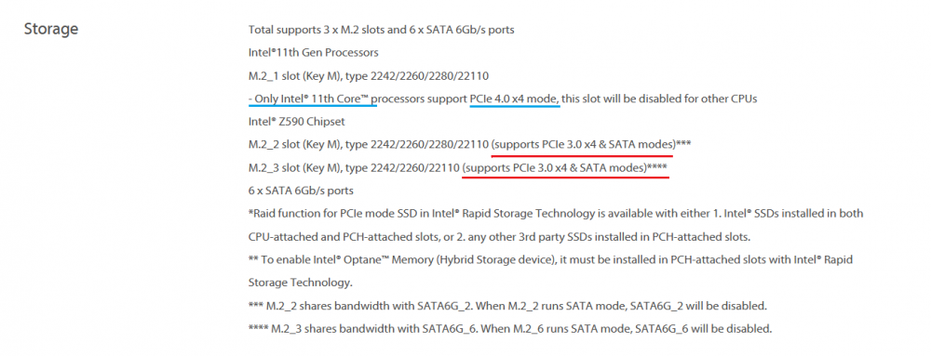Image resolution: width=931 pixels, height=356 pixels.
Task: Click the "**** M.2_3 shares bandwidth" footnote
Action: click(510, 329)
